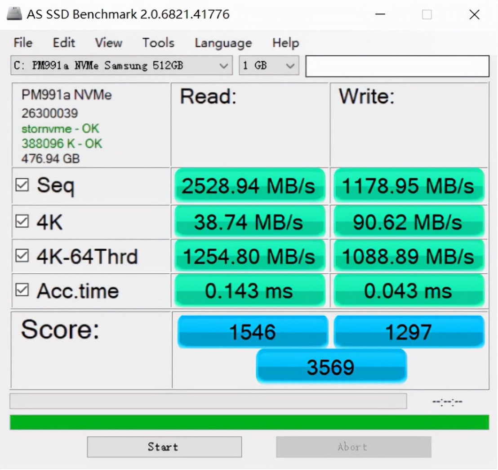Close the AS SSD Benchmark window
Screen dimensions: 498x470
coord(474,14)
